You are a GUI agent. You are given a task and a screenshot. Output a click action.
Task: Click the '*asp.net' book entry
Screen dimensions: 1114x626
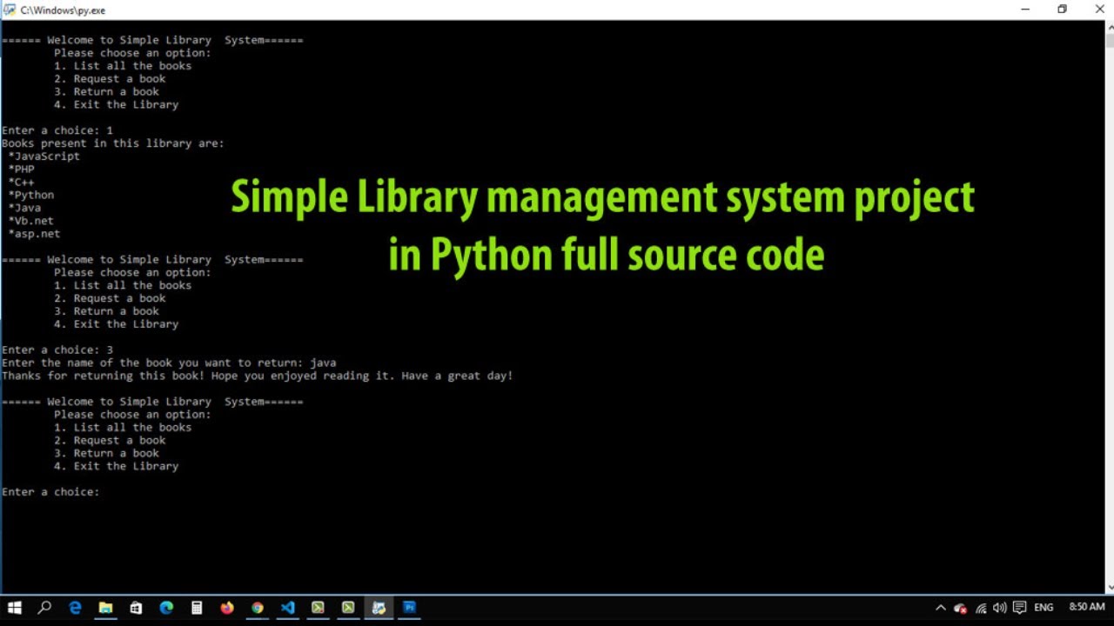point(35,234)
